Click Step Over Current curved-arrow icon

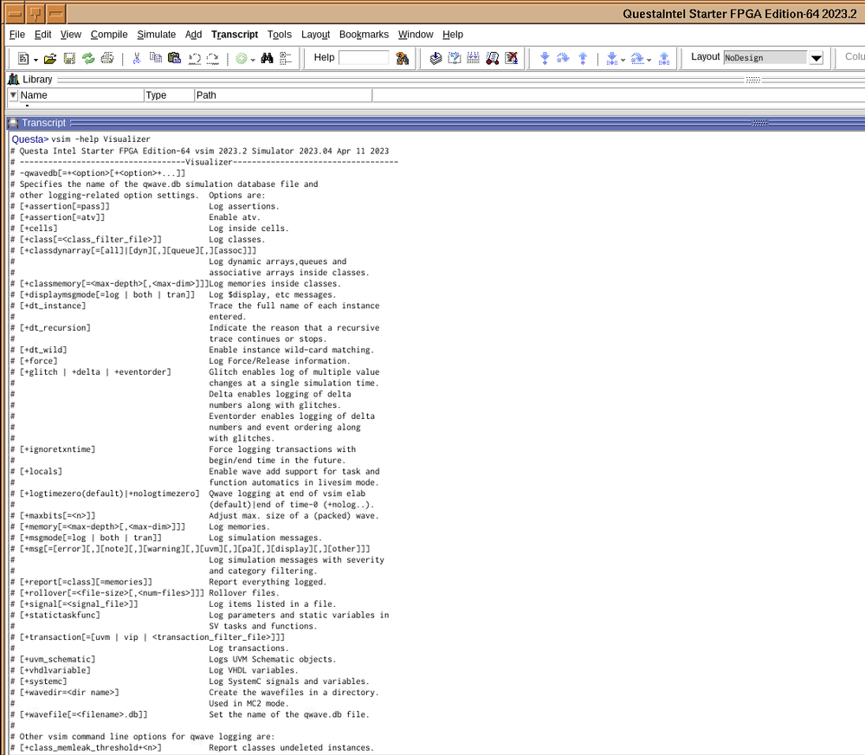pos(637,58)
